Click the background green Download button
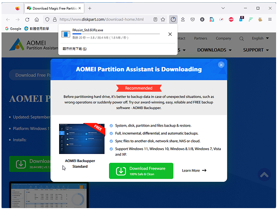This screenshot has width=278, height=210. click(x=30, y=164)
